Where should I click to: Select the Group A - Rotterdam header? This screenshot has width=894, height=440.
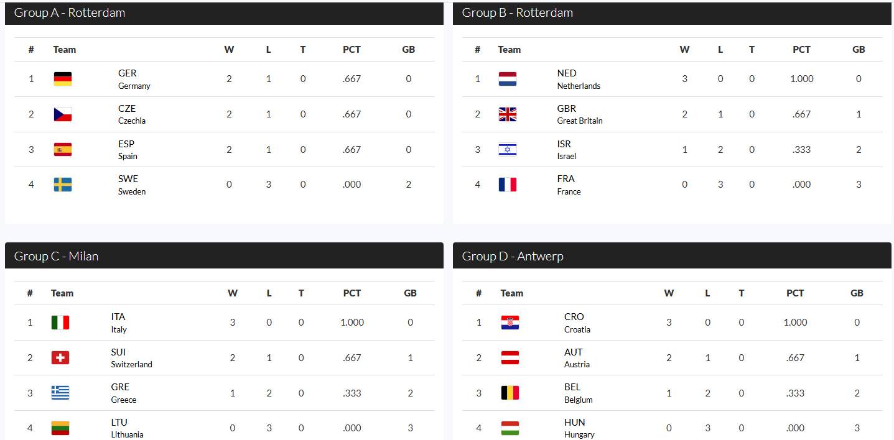point(70,13)
